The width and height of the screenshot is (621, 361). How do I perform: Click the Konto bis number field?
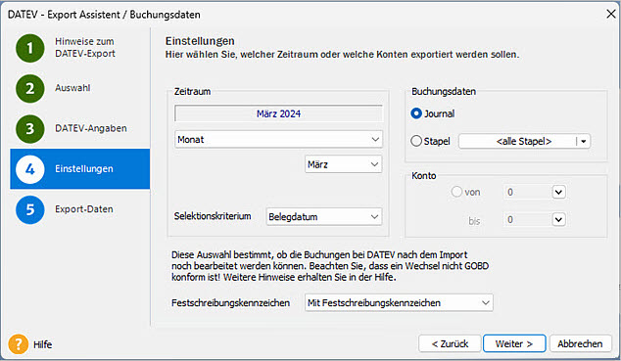528,219
